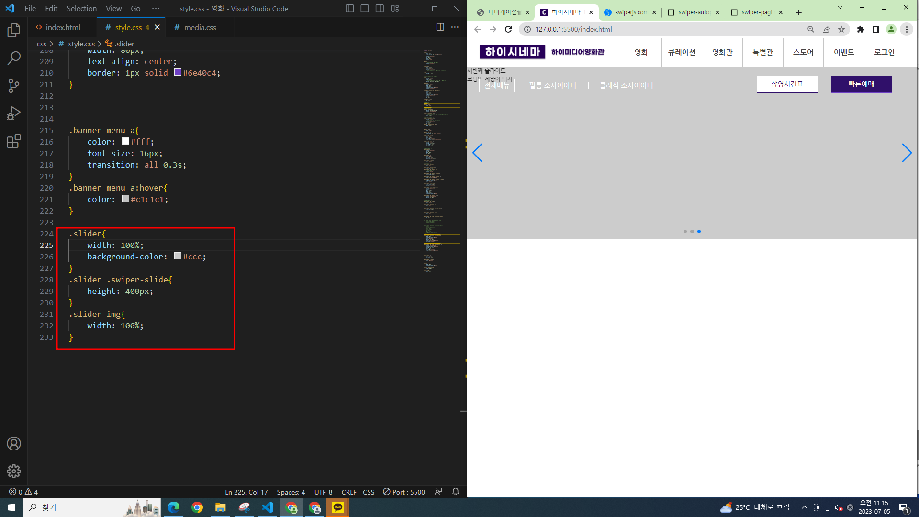
Task: Open Run and Debug view
Action: coord(14,113)
